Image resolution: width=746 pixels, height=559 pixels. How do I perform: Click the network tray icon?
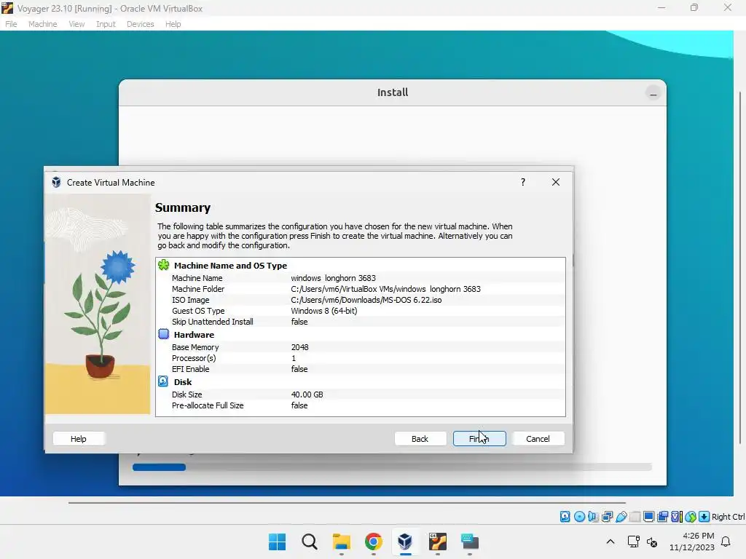633,542
